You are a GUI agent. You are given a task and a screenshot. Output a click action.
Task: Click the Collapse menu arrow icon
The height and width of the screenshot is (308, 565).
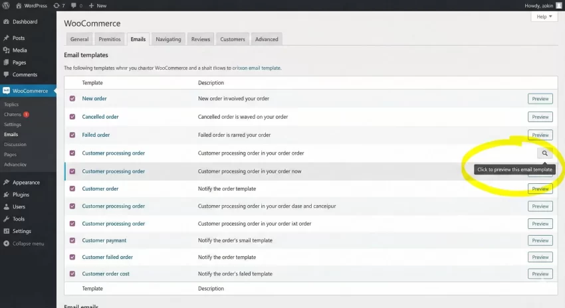click(x=6, y=244)
